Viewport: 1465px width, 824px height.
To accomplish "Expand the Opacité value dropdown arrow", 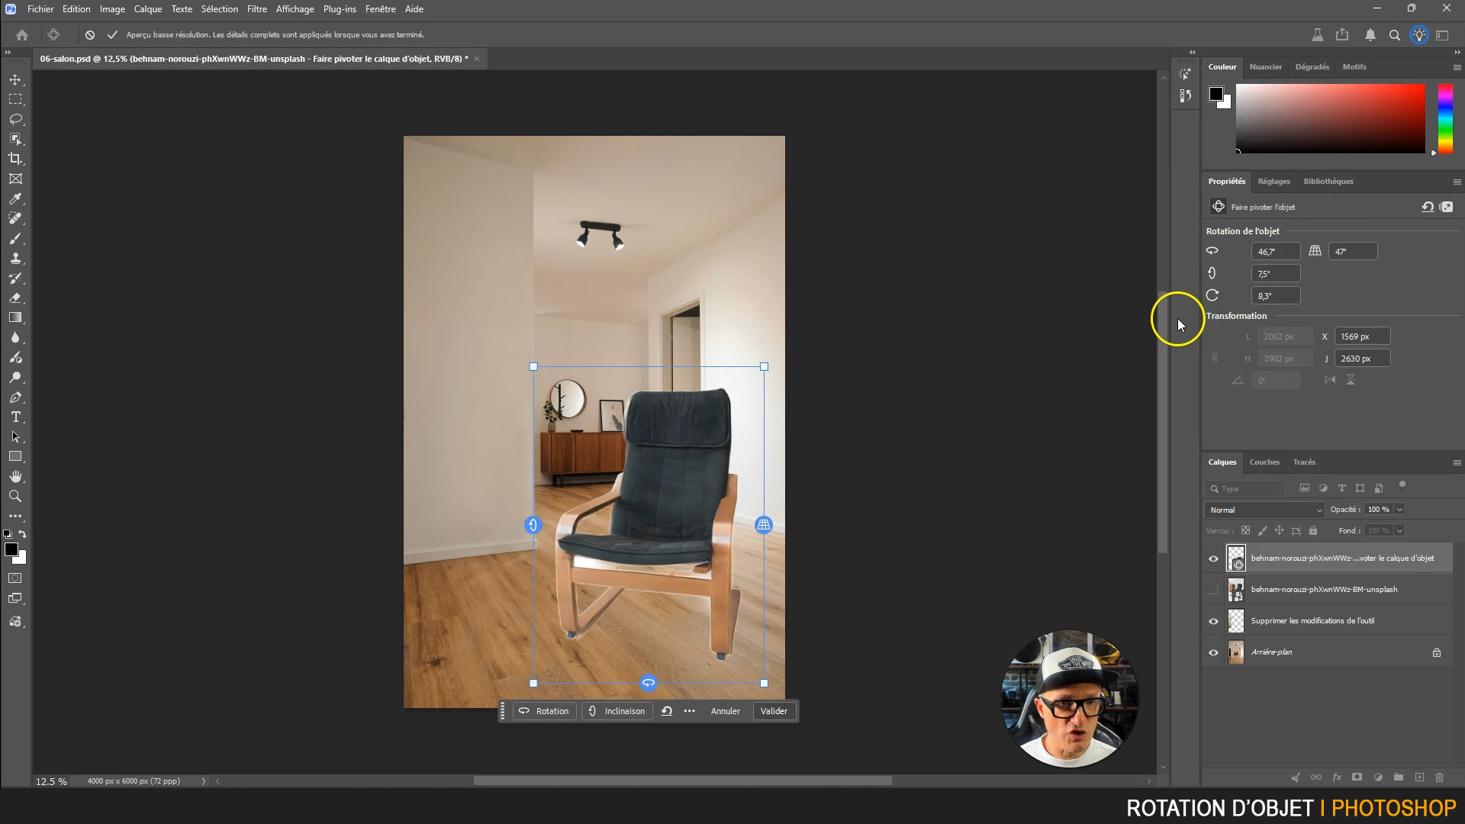I will [x=1399, y=510].
